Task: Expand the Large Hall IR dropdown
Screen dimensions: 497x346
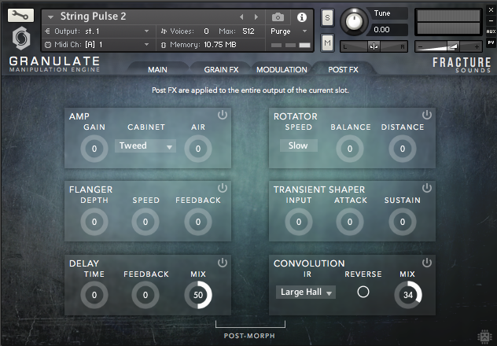Action: (306, 293)
